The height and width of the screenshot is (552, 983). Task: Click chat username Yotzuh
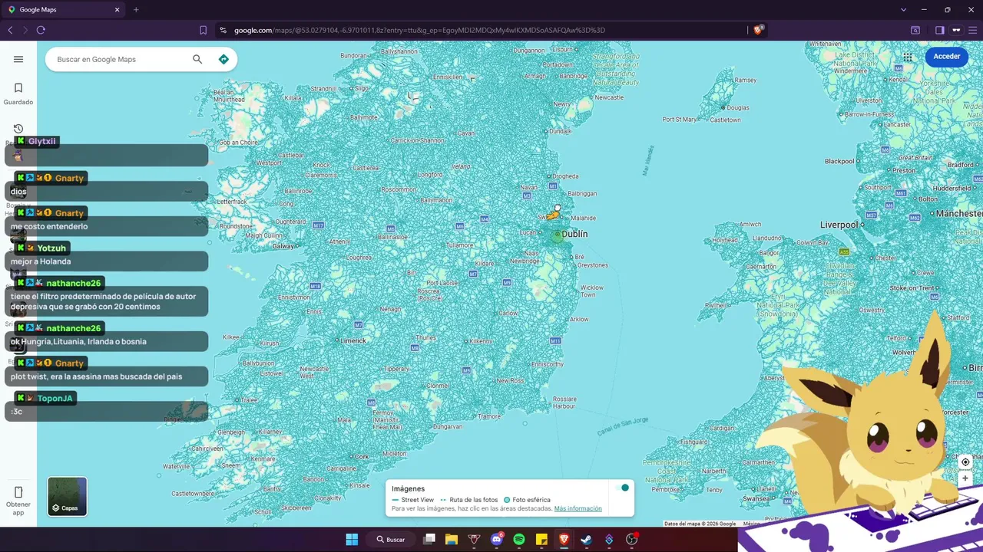(x=51, y=248)
